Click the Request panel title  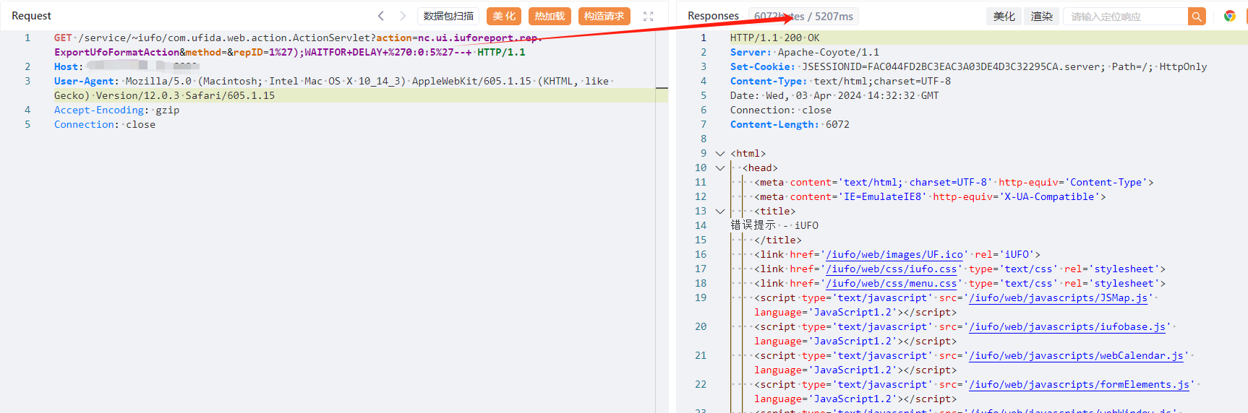coord(31,16)
